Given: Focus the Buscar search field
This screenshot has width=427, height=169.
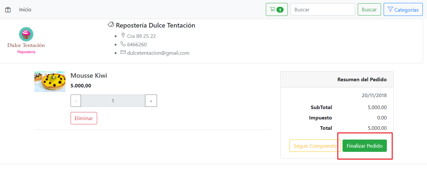Looking at the screenshot, I should [x=322, y=10].
